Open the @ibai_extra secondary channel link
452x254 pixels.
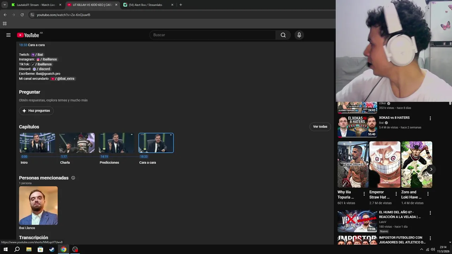pyautogui.click(x=63, y=79)
